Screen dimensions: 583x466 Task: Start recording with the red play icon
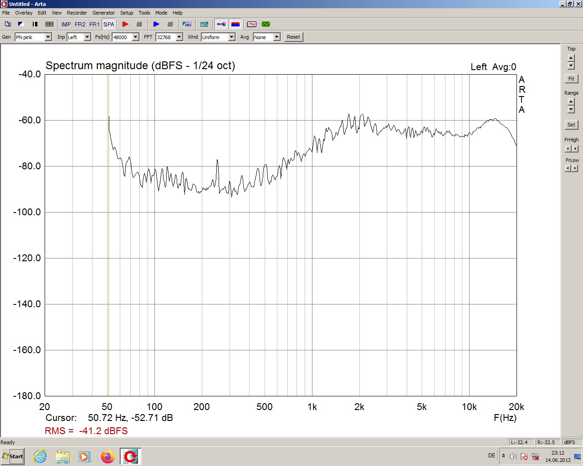click(x=125, y=24)
